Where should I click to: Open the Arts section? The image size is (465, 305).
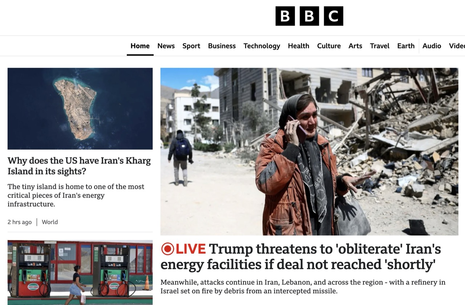[355, 46]
